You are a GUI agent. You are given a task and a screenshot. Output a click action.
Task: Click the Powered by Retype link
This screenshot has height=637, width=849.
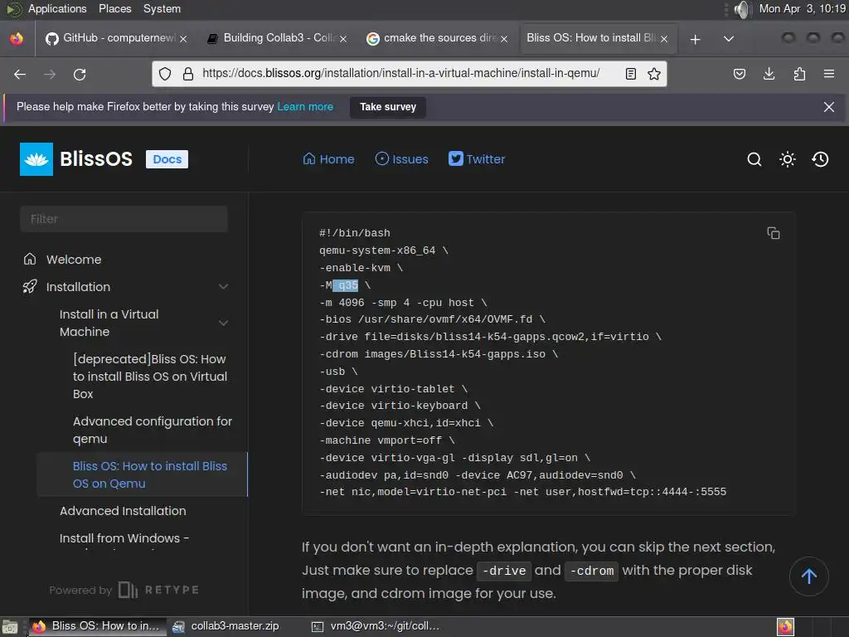(124, 590)
